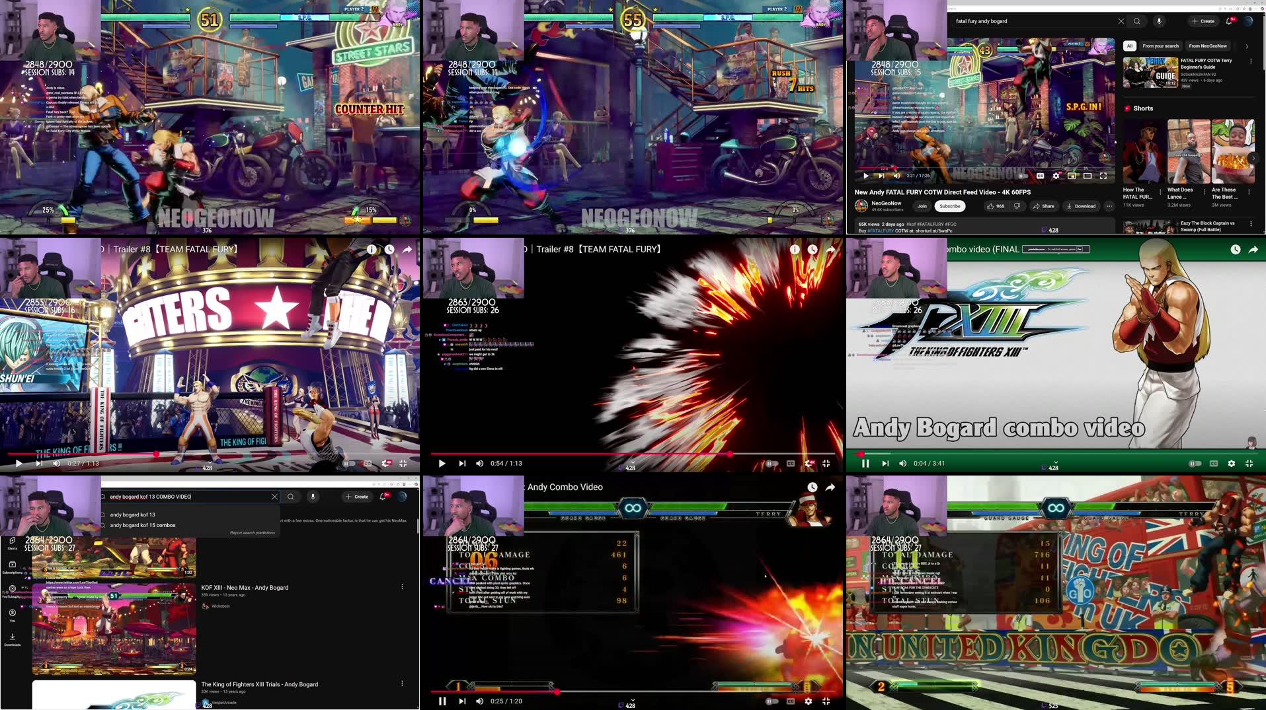Open Downloads in the search page sidebar
This screenshot has width=1266, height=710.
click(12, 639)
